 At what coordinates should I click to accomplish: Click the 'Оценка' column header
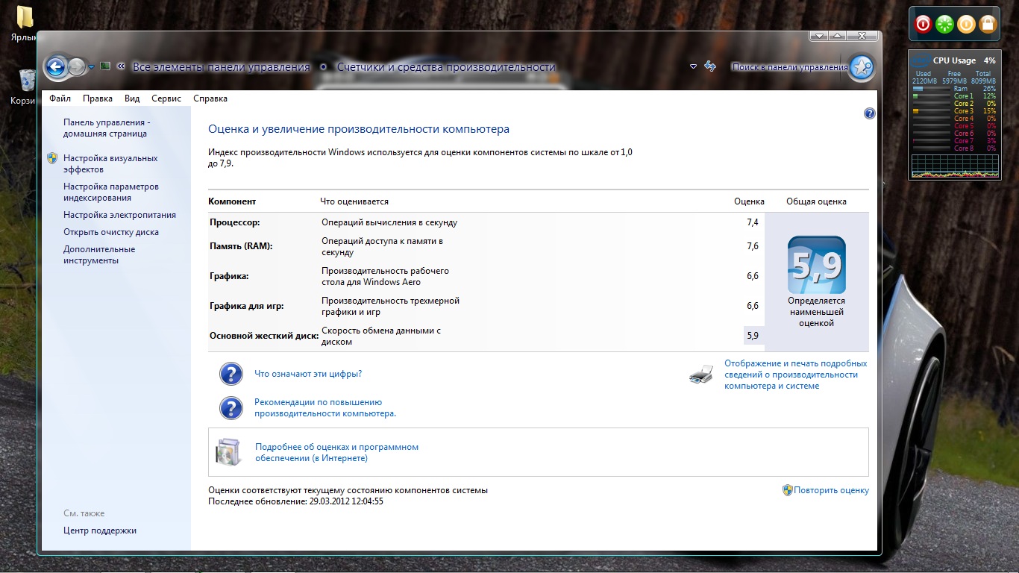tap(749, 201)
